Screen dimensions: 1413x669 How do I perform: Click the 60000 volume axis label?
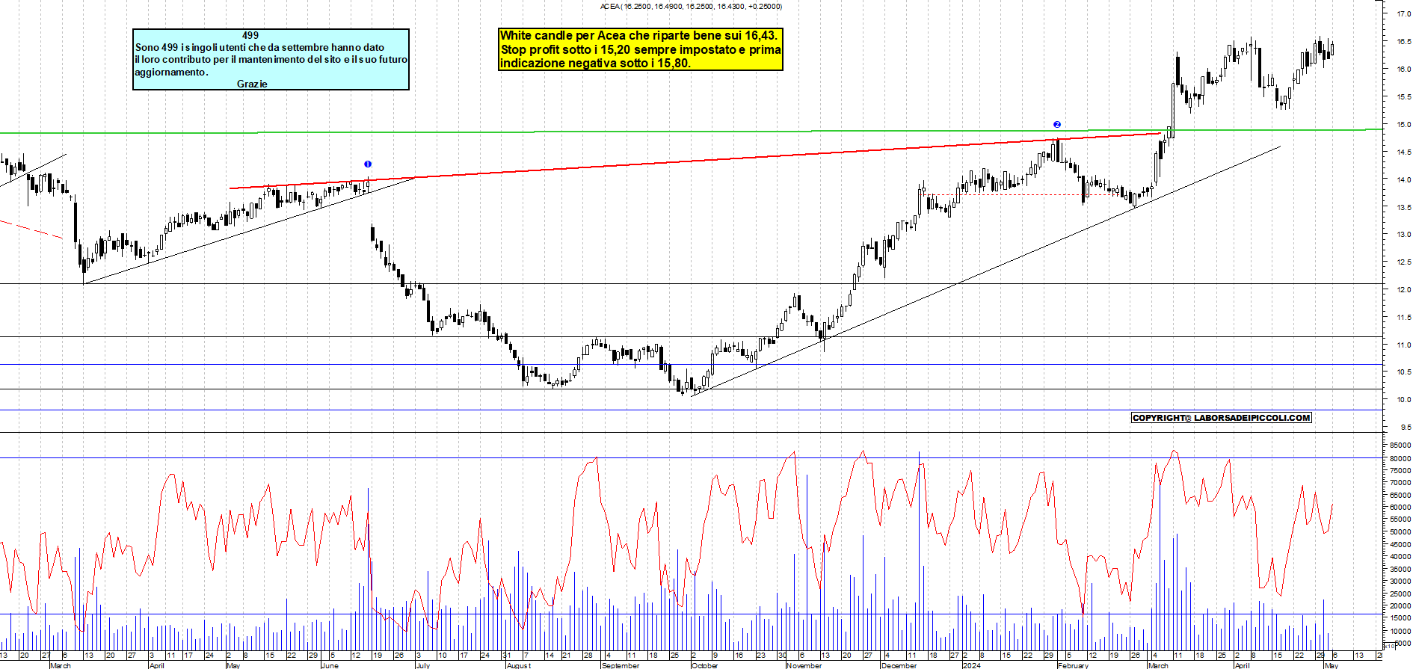tap(1401, 508)
